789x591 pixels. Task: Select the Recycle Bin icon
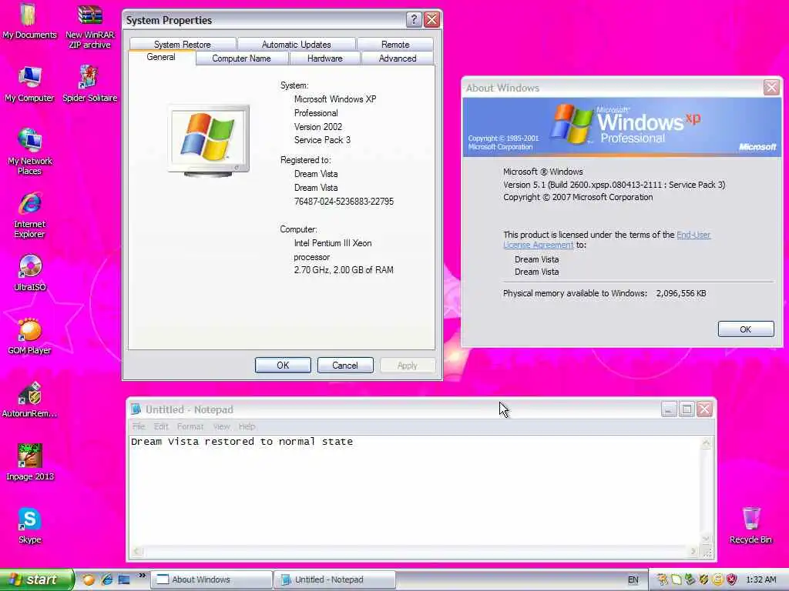point(750,526)
